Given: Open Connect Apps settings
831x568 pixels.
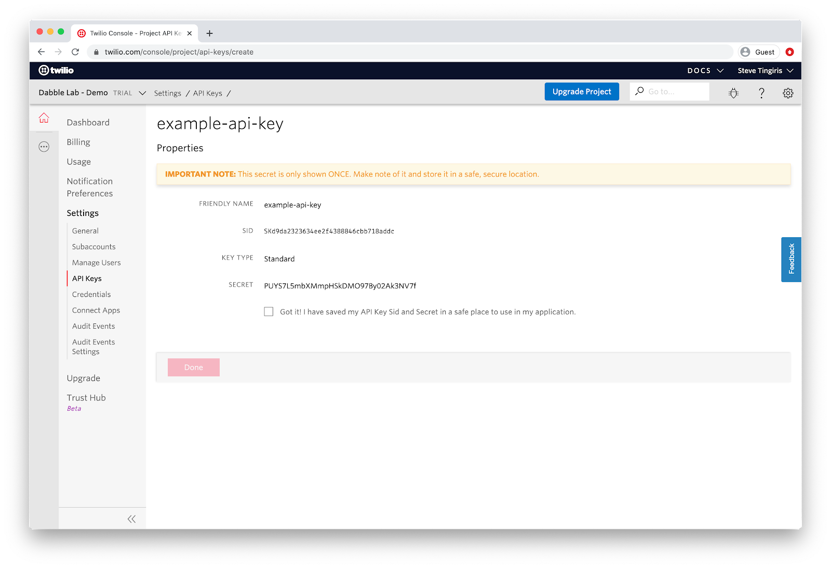Looking at the screenshot, I should (96, 310).
